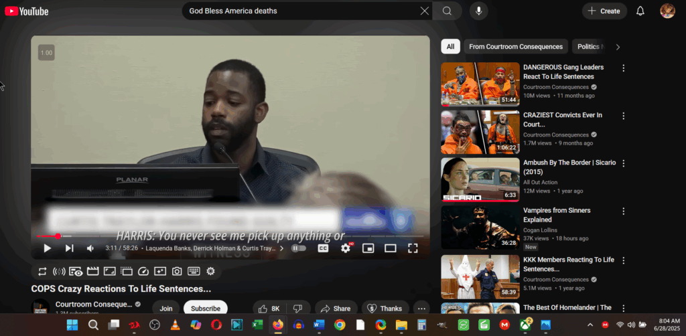
Task: Toggle cinema mode clapperboard icon
Action: click(x=92, y=271)
